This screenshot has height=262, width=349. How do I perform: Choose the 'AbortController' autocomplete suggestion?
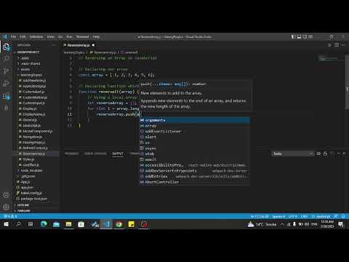(x=195, y=182)
